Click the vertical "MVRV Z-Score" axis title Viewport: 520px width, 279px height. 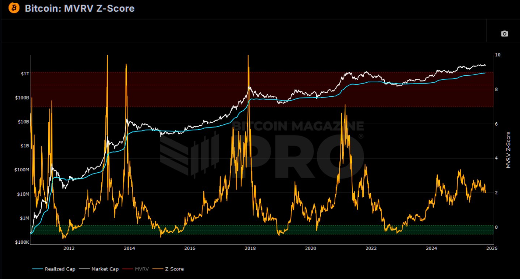click(508, 150)
